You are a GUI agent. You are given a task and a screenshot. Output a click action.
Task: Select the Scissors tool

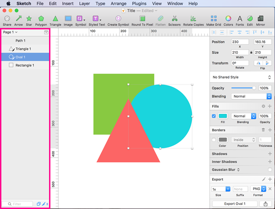tap(174, 21)
